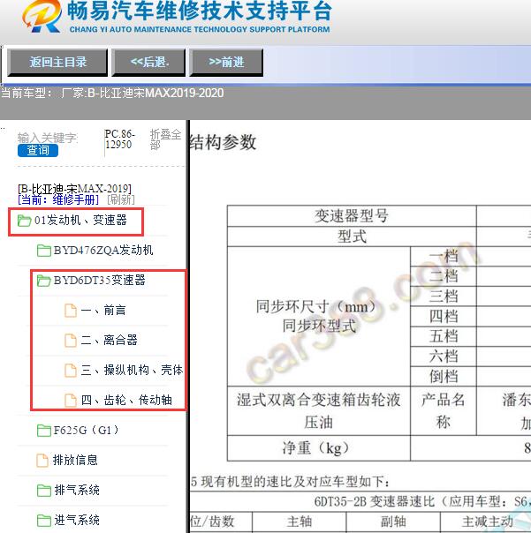Click the 二档 table cell
The width and height of the screenshot is (531, 533).
444,276
